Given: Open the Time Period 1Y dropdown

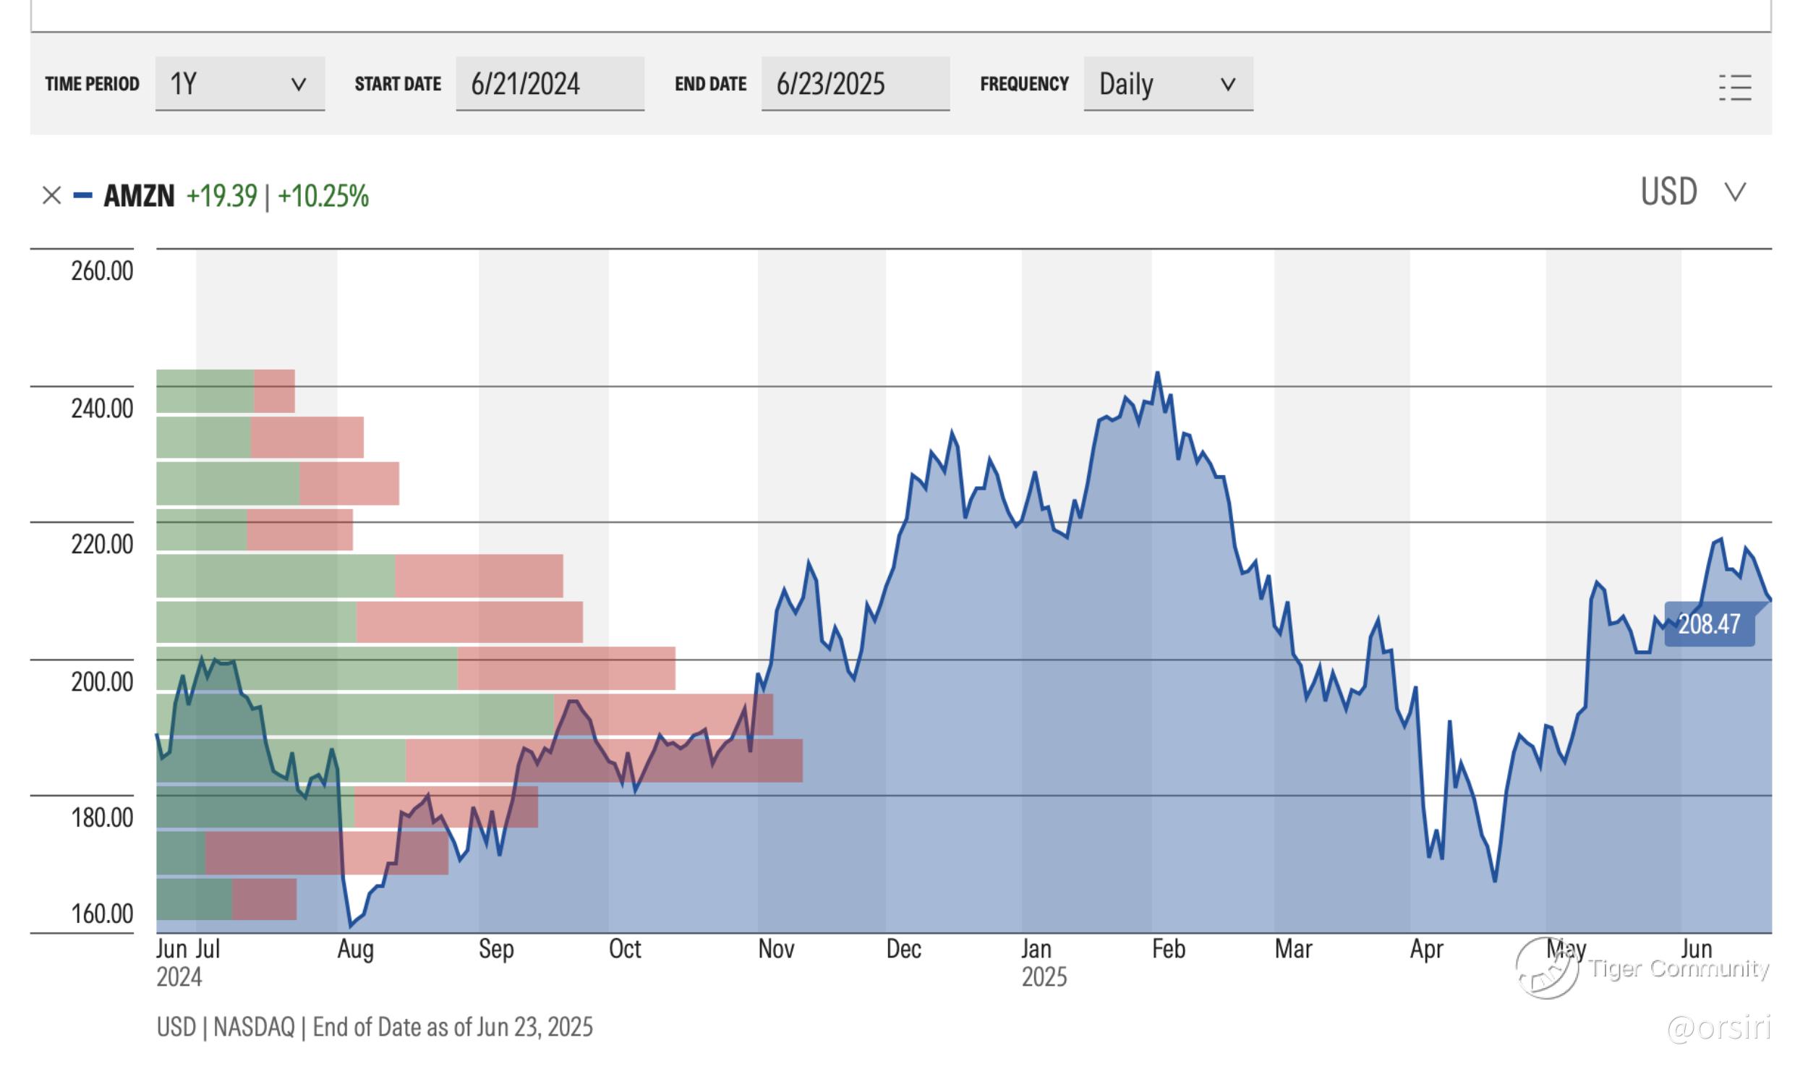Looking at the screenshot, I should point(239,84).
